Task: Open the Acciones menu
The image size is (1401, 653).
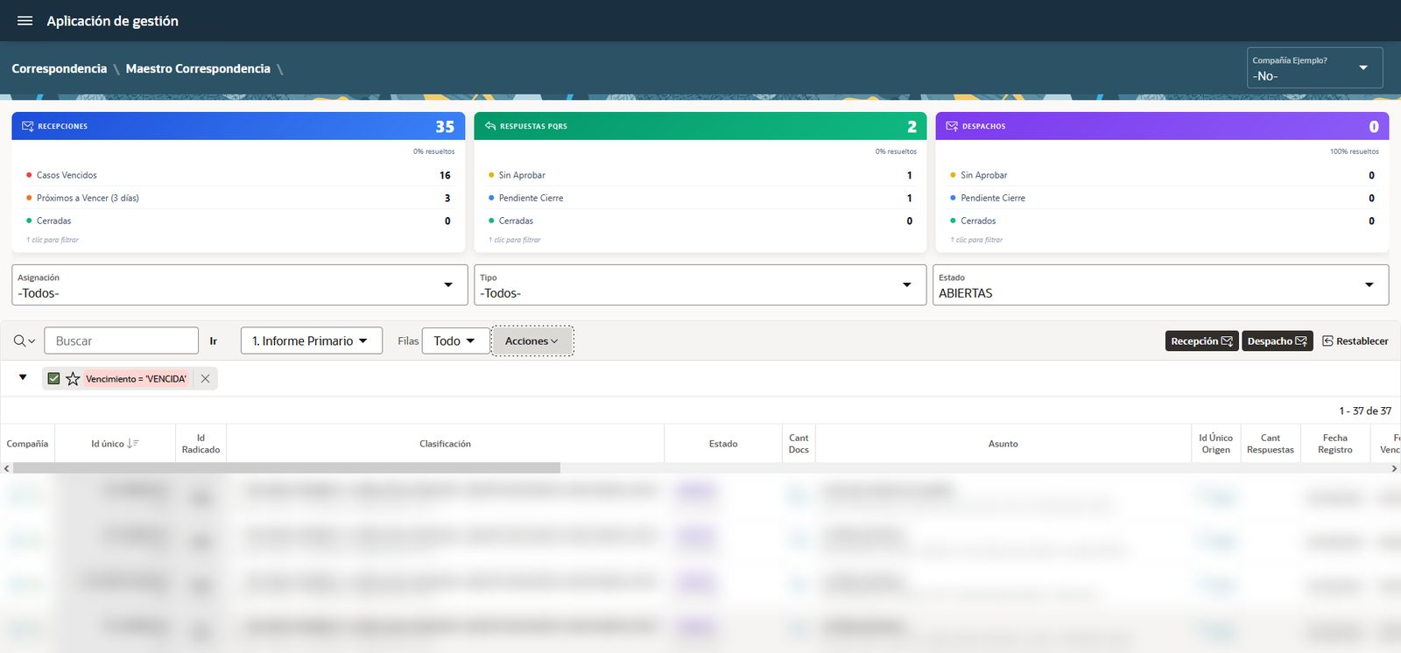Action: [x=532, y=341]
